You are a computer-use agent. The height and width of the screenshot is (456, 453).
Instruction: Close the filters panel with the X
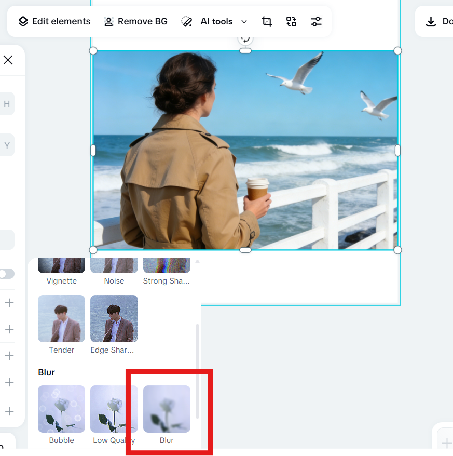coord(8,60)
